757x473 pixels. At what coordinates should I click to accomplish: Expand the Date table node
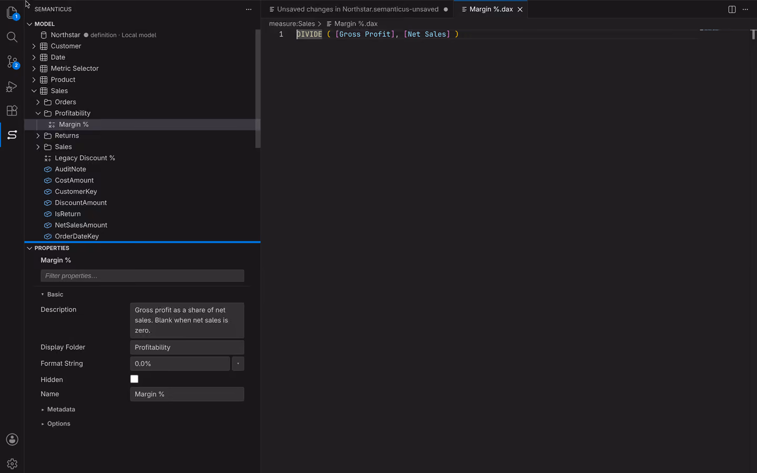pos(34,57)
